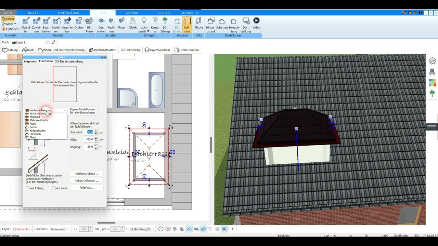Choose the Skalieren material tool
The width and height of the screenshot is (438, 246).
pyautogui.click(x=56, y=25)
